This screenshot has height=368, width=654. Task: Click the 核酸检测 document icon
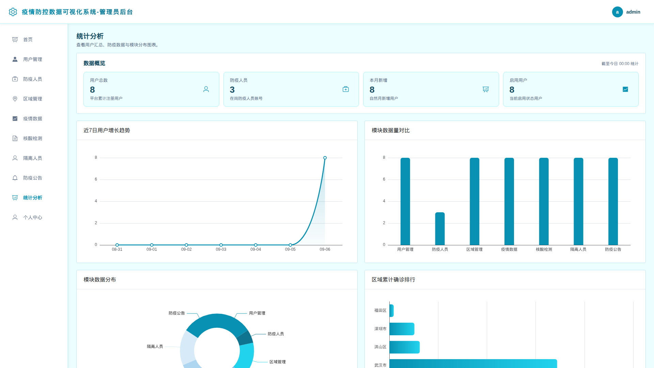(15, 138)
